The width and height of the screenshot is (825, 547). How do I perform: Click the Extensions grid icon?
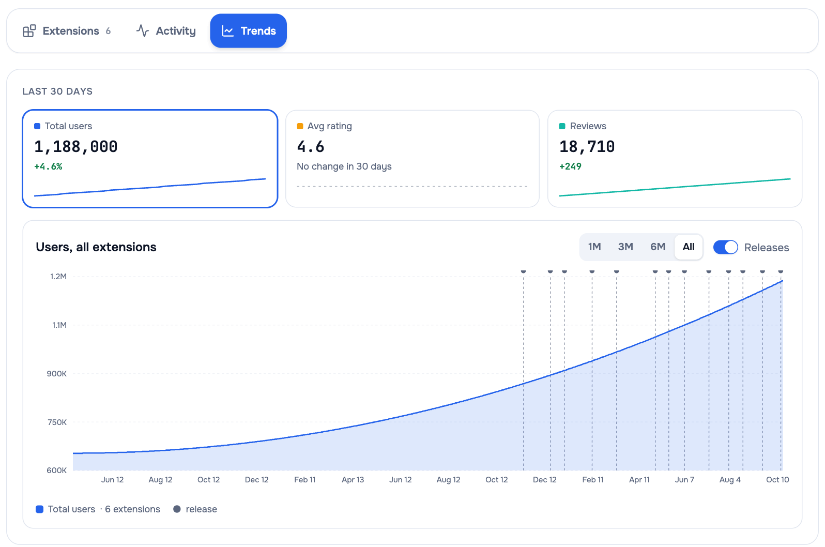pos(29,31)
